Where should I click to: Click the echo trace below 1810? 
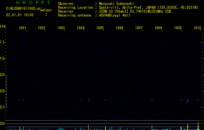point(198,100)
